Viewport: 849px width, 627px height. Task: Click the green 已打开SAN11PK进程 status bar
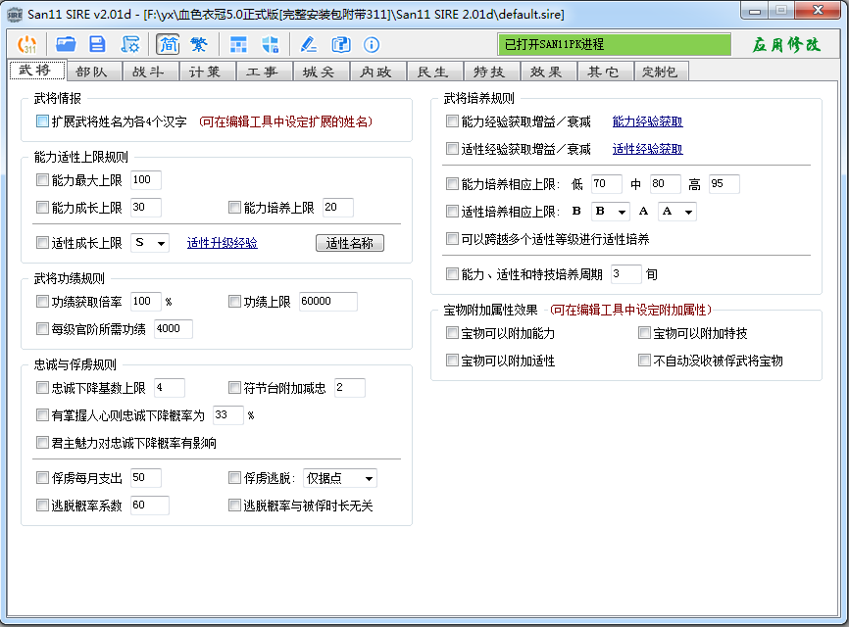pos(615,44)
